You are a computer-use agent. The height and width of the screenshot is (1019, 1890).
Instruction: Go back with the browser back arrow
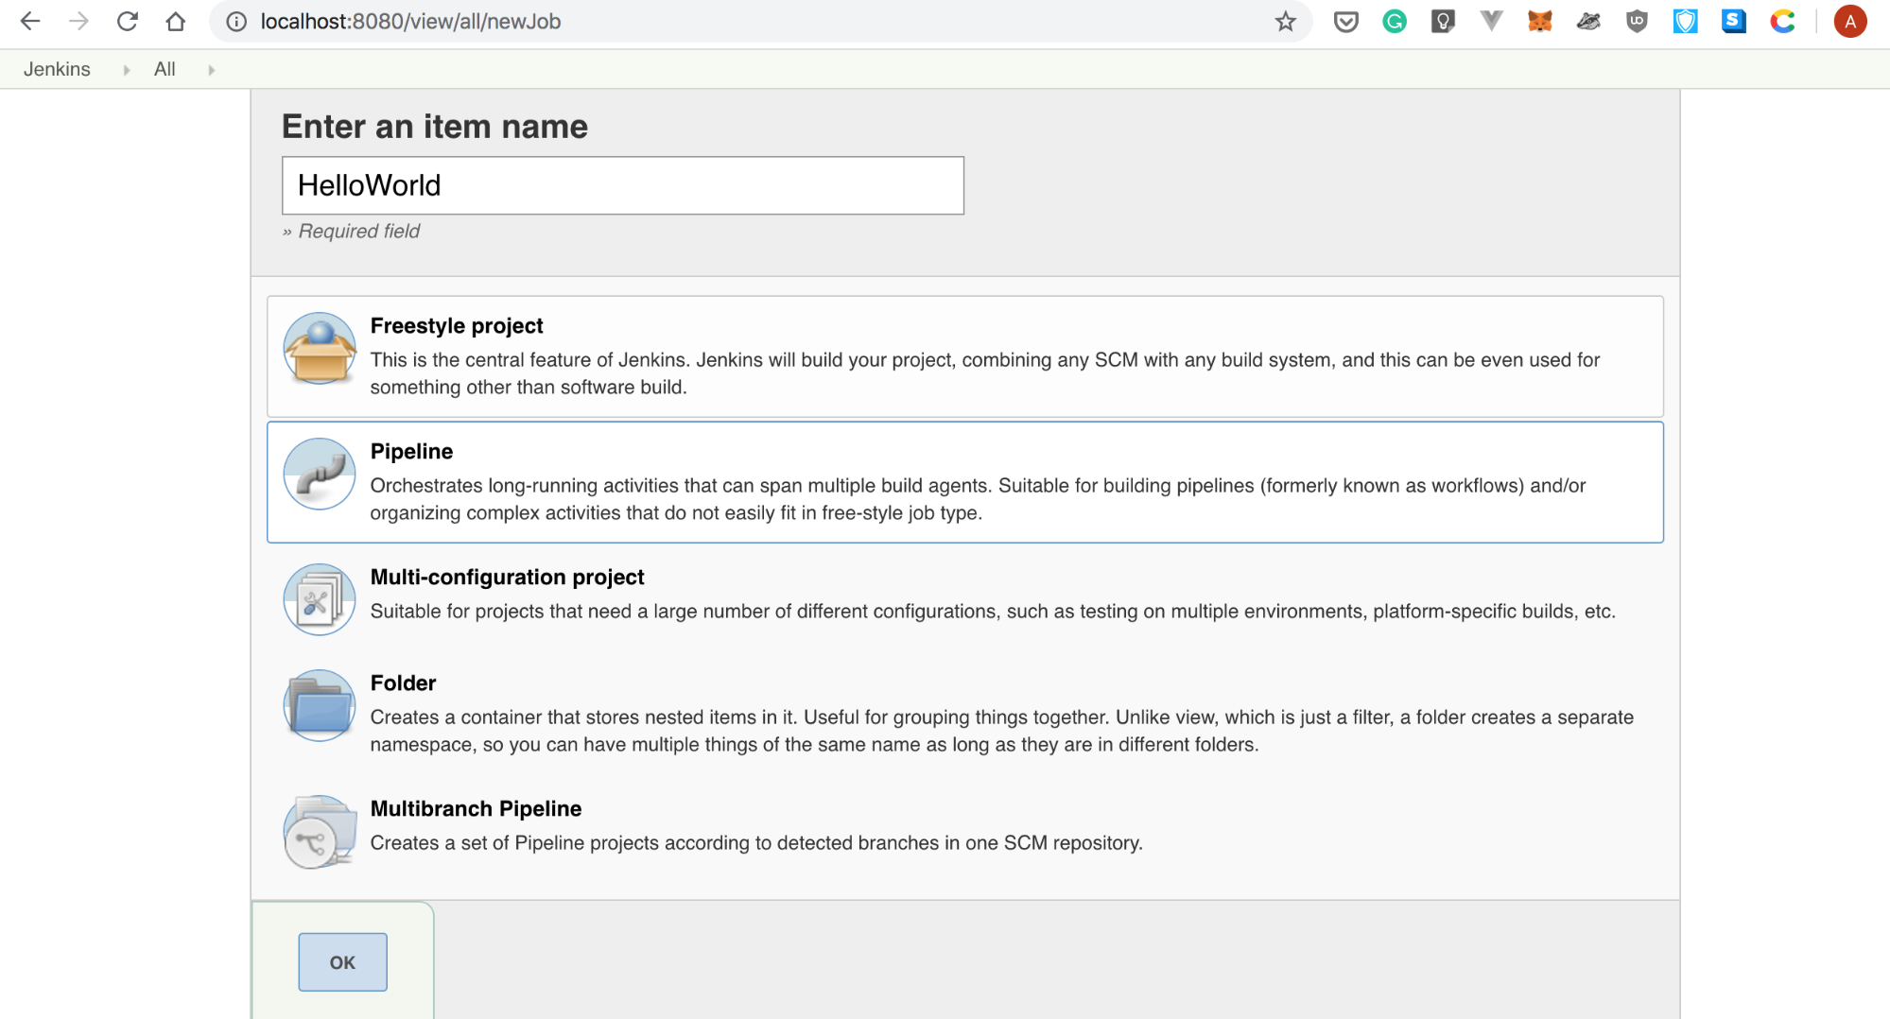coord(30,22)
